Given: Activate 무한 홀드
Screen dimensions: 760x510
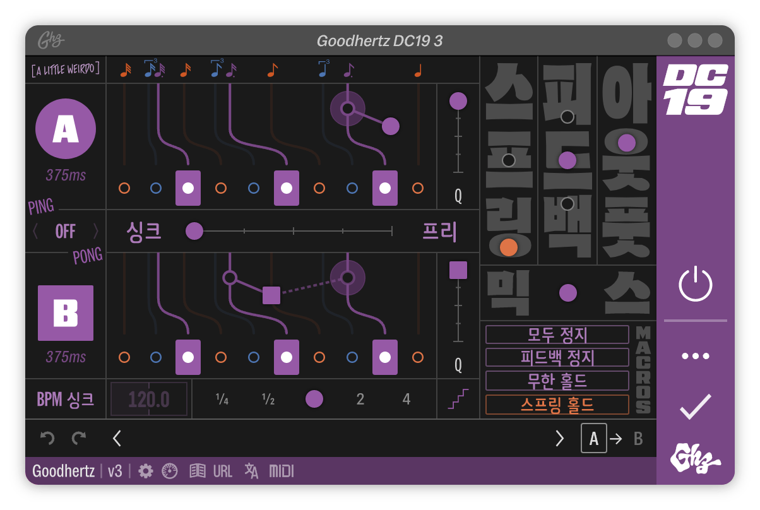Looking at the screenshot, I should [555, 380].
